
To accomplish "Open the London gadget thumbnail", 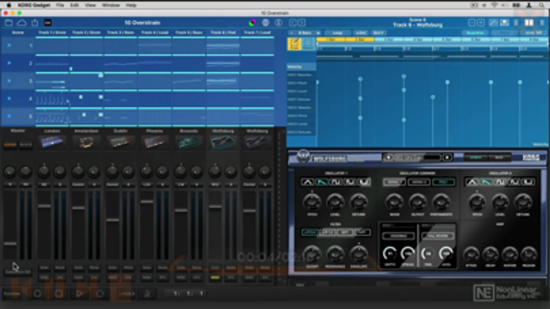I will point(52,142).
